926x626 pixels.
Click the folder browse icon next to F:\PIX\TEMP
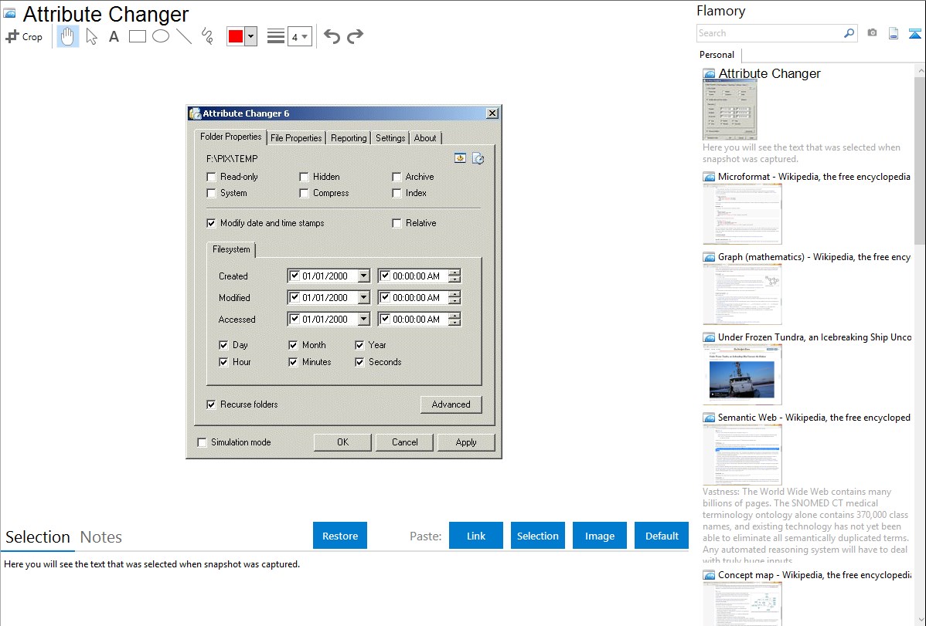[460, 158]
